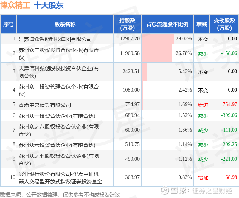The height and width of the screenshot is (198, 239).
Task: Click the 十大股东 heading
Action: tap(49, 5)
